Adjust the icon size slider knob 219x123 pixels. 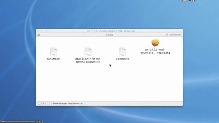169,35
